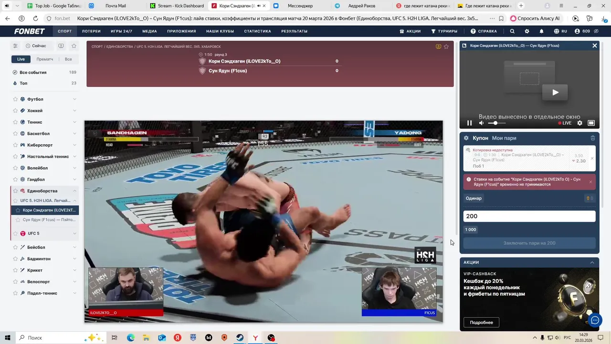Screen dimensions: 611x344
Task: Dismiss the bets not accepted warning
Action: [x=590, y=182]
